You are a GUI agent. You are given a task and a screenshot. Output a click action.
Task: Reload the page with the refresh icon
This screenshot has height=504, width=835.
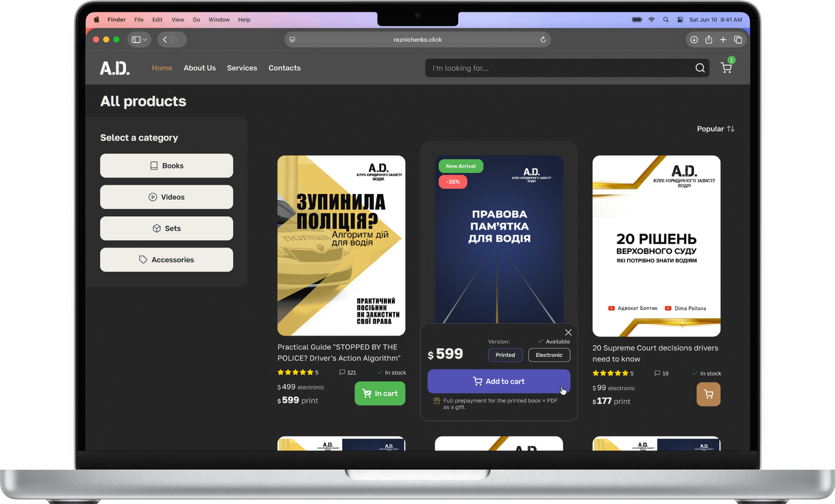pyautogui.click(x=543, y=39)
